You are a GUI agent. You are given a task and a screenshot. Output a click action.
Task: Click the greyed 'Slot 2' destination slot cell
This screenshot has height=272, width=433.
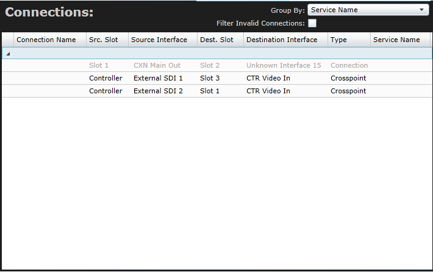pyautogui.click(x=210, y=65)
